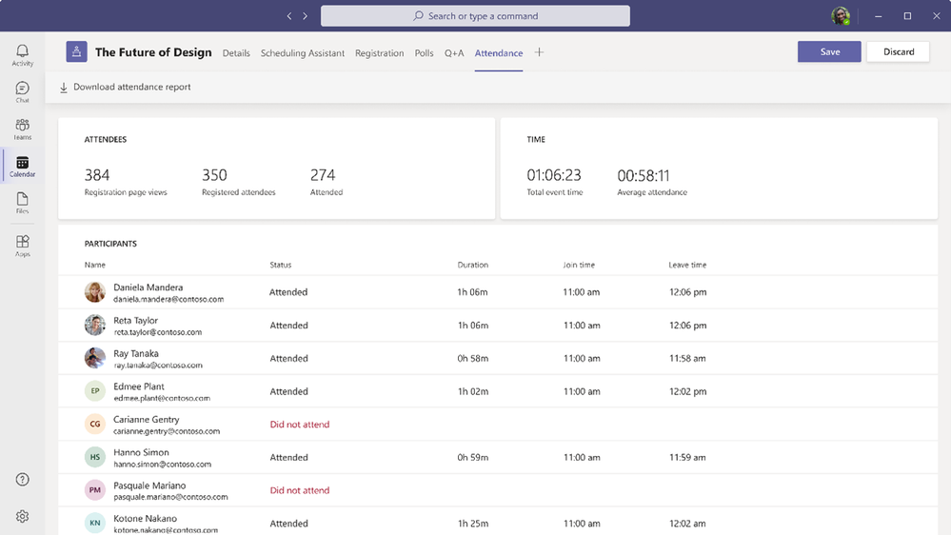Select Edmee Plant's name
Viewport: 951px width, 535px height.
click(139, 386)
